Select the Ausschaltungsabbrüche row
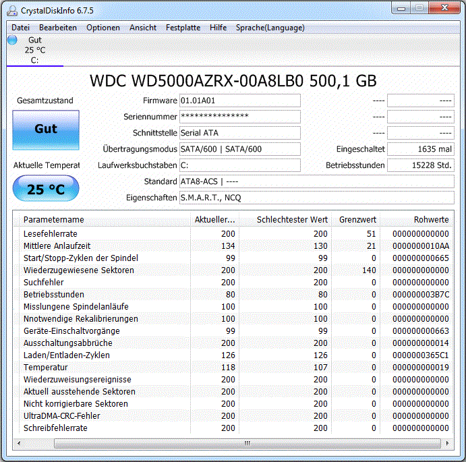466x462 pixels. coord(233,343)
